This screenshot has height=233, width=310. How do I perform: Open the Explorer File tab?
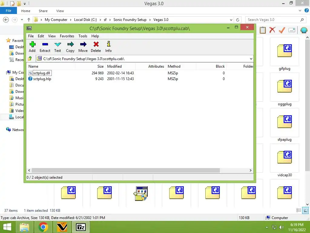coord(8,11)
